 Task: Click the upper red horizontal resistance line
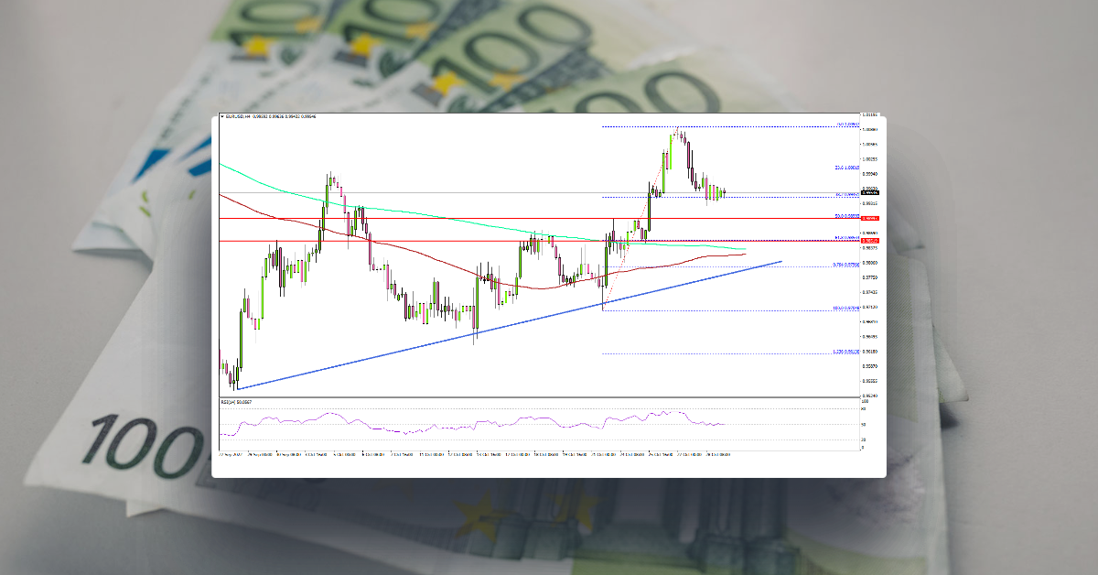[457, 218]
